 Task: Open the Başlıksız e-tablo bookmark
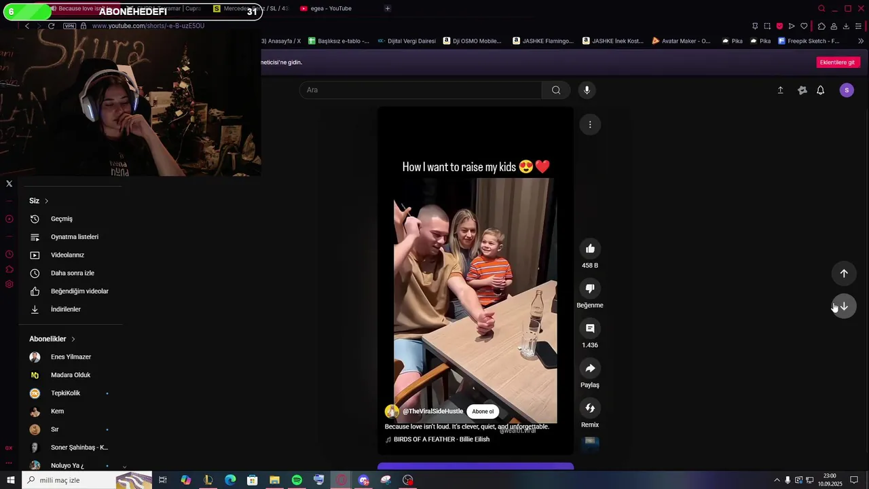tap(338, 41)
